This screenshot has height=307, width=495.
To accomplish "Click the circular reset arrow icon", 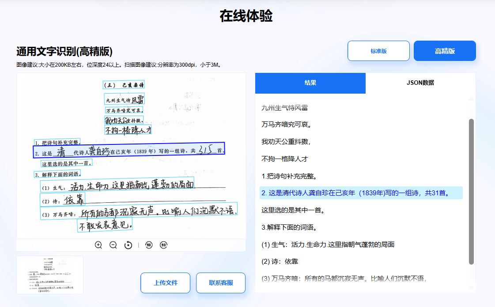I will pos(128,245).
